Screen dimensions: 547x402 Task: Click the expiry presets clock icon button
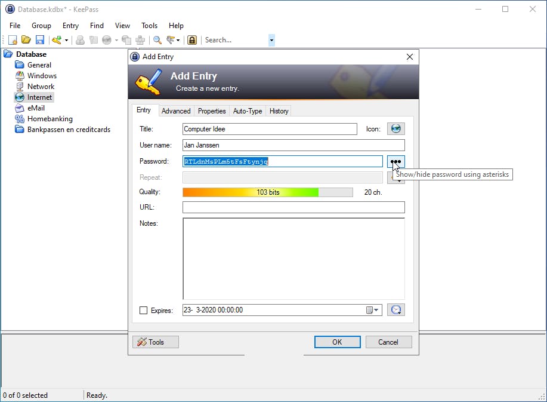click(x=396, y=310)
